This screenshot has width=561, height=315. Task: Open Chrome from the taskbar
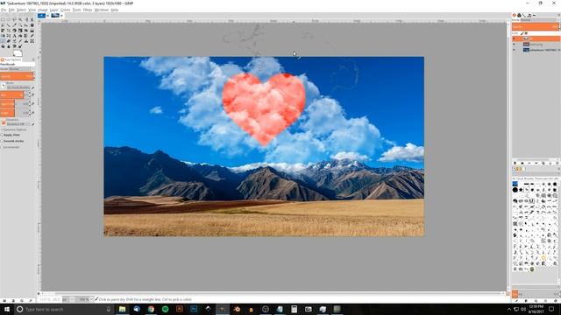point(151,309)
